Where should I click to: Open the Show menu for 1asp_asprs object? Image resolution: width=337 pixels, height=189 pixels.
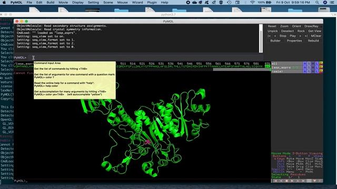[309, 68]
